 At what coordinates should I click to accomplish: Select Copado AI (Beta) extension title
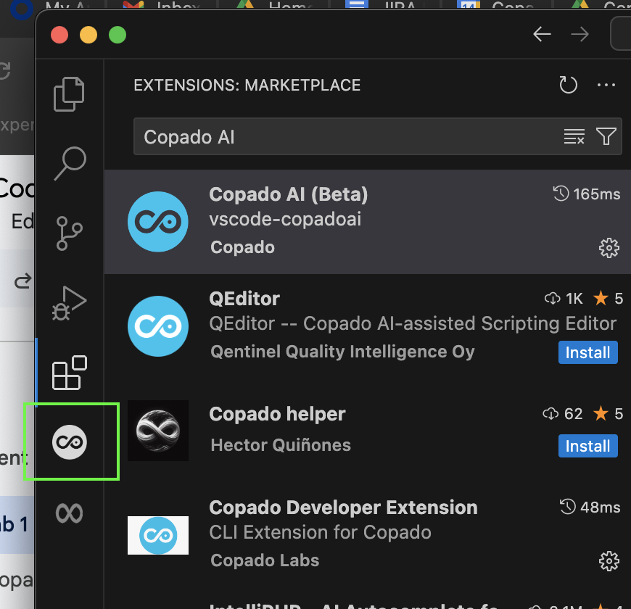(x=289, y=194)
